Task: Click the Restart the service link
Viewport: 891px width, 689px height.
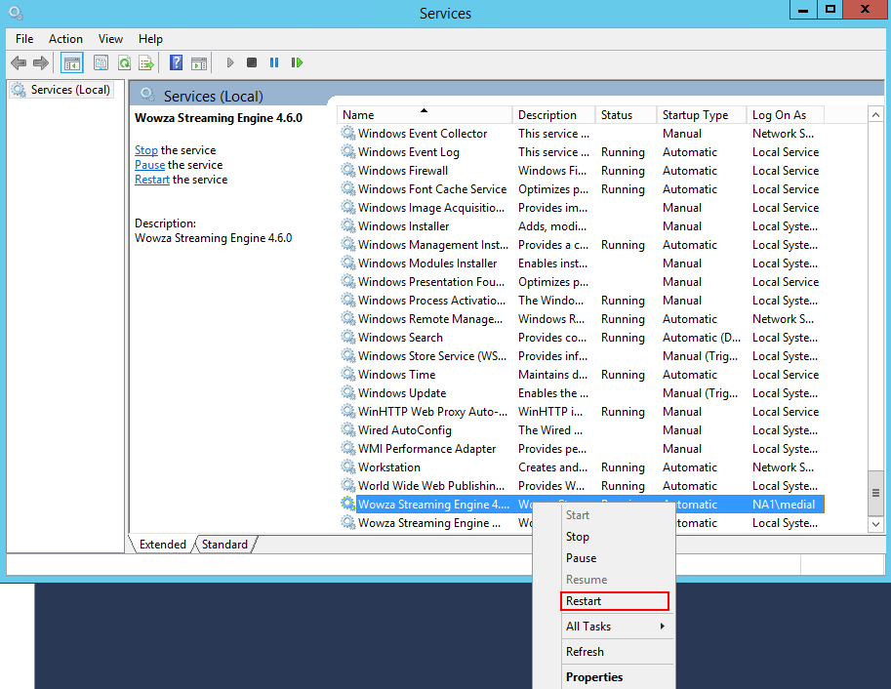Action: pos(151,180)
